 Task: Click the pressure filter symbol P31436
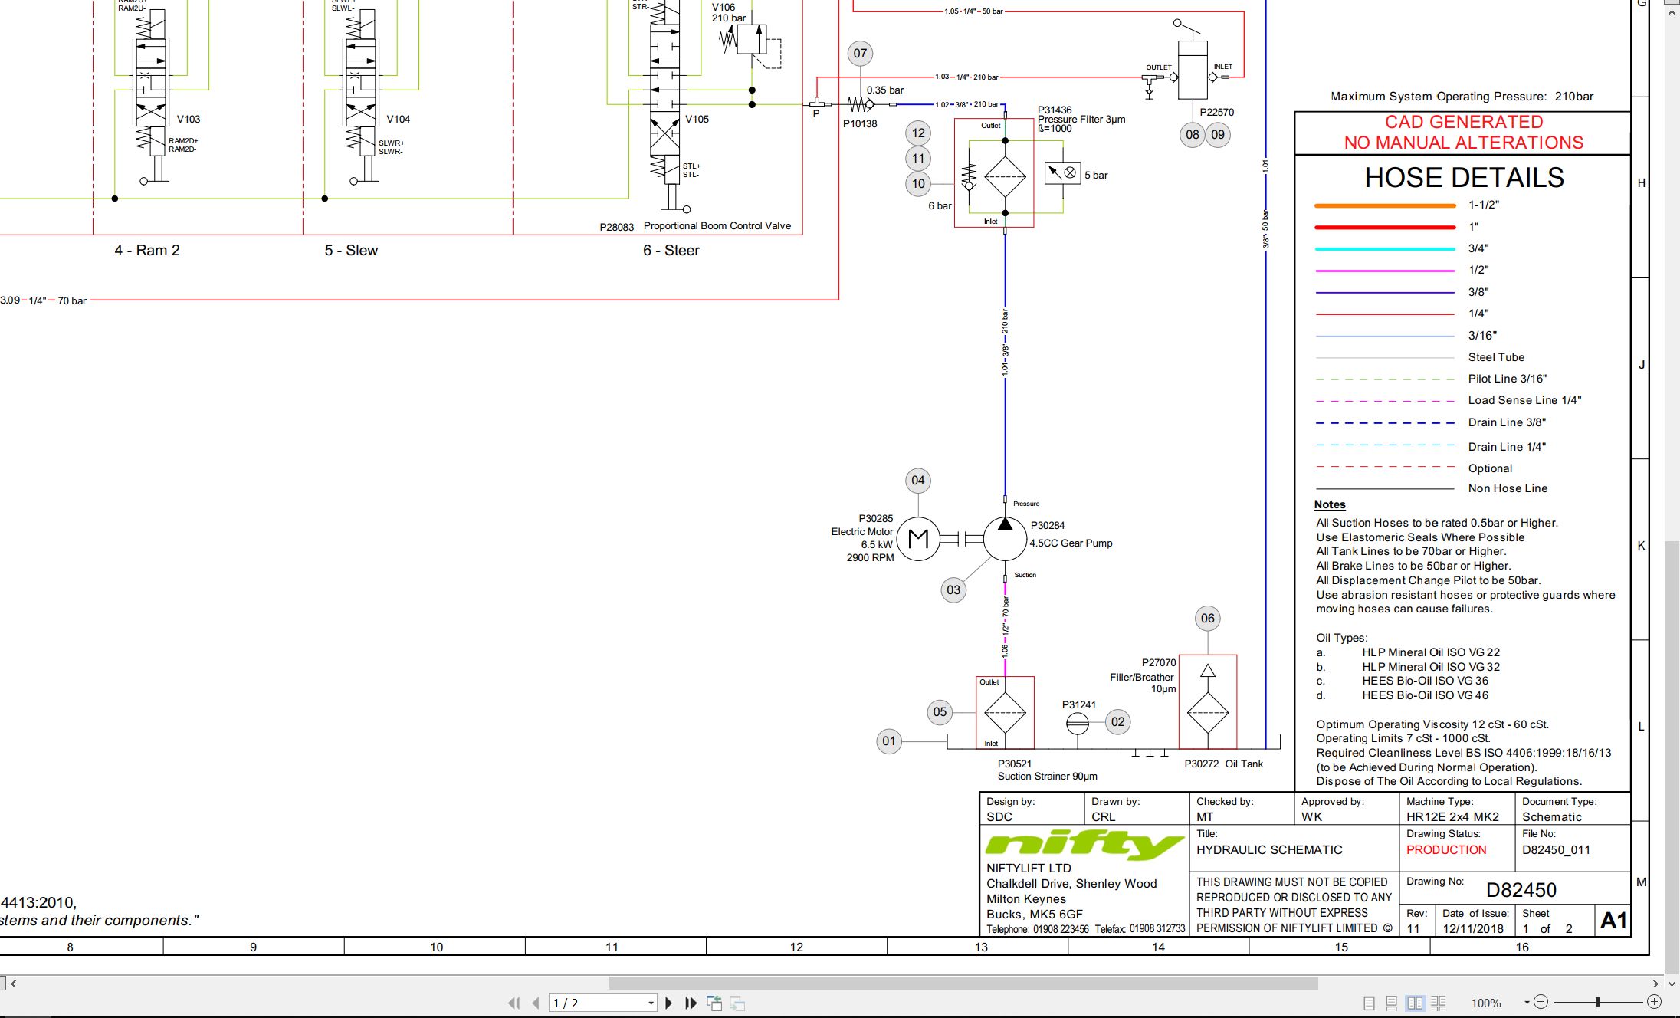pos(1005,176)
